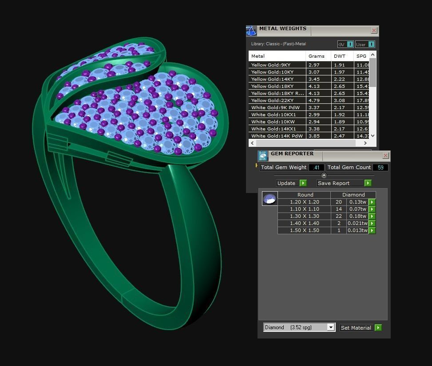
Task: Click the round gem thumbnail
Action: click(270, 199)
